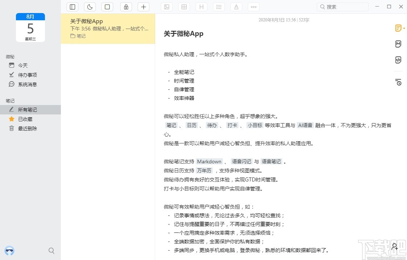Insert a list via toolbar icon
407x260 pixels.
pos(219,7)
